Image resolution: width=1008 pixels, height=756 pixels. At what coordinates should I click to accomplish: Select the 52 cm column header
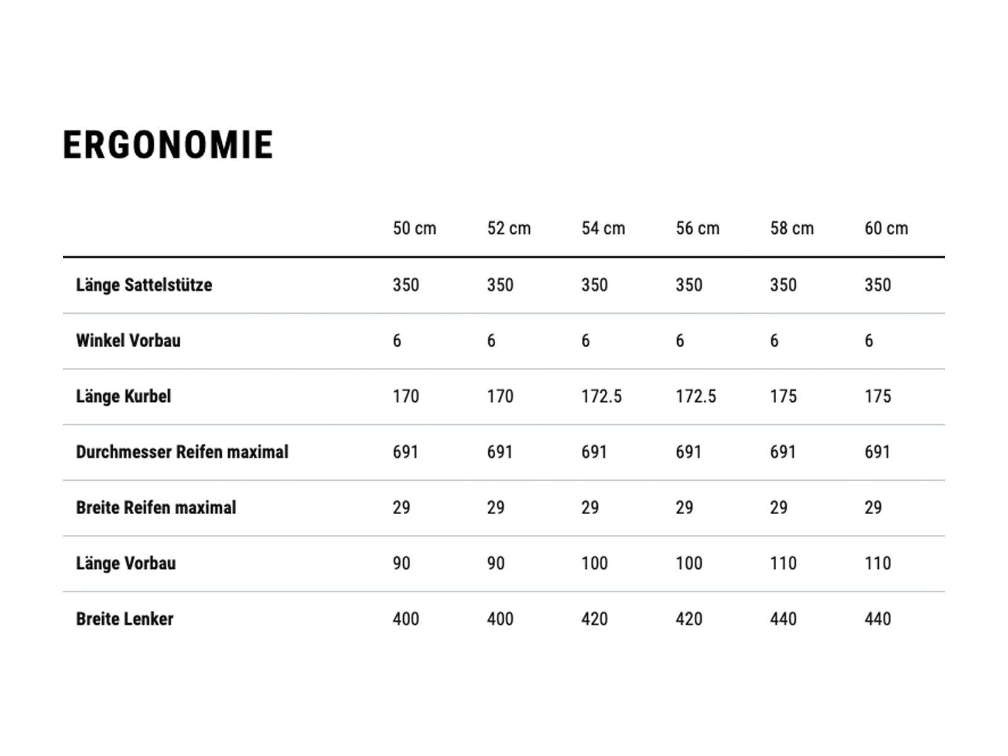[509, 228]
